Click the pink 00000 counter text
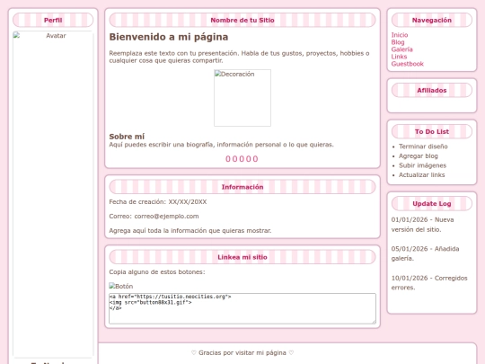 [x=242, y=159]
